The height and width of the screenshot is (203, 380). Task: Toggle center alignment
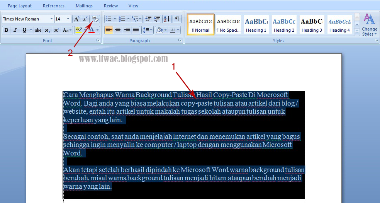coord(118,30)
